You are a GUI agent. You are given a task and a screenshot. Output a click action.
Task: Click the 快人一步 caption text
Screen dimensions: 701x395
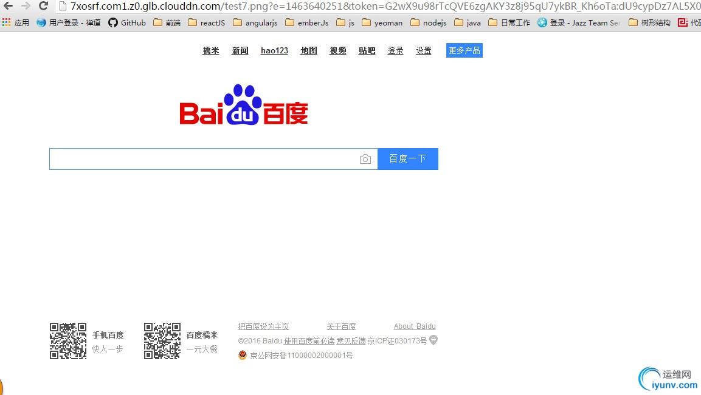click(107, 349)
